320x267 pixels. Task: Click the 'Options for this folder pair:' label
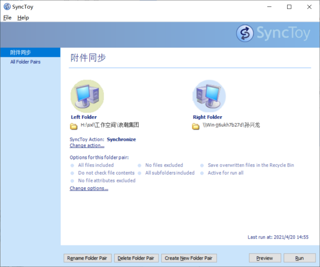pyautogui.click(x=99, y=157)
